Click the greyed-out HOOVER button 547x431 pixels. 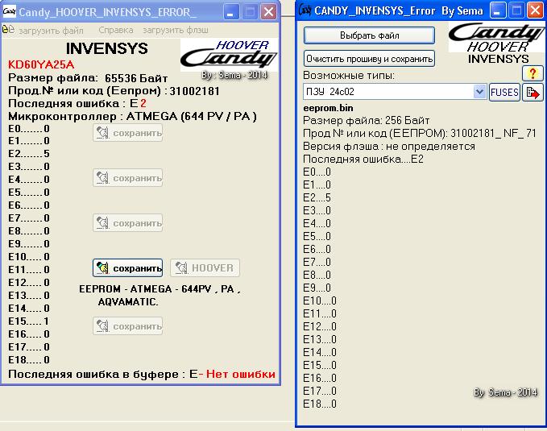[x=205, y=267]
